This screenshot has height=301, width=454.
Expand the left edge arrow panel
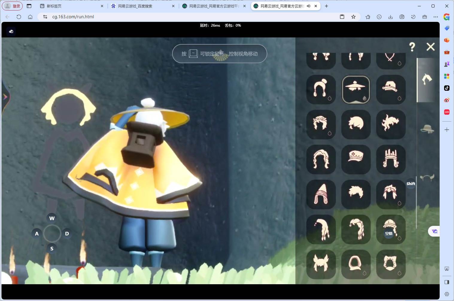point(5,97)
